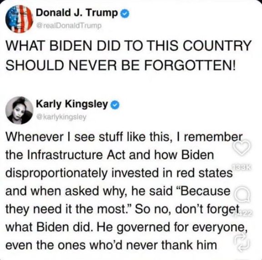Click the Donald J. Trump display name

click(x=77, y=13)
